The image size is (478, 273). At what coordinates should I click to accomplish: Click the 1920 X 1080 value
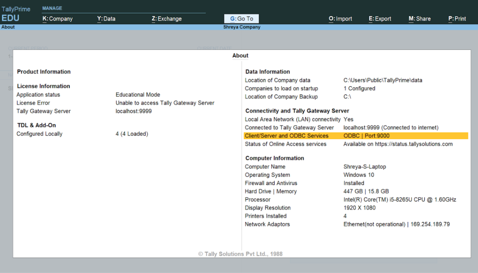coord(360,208)
